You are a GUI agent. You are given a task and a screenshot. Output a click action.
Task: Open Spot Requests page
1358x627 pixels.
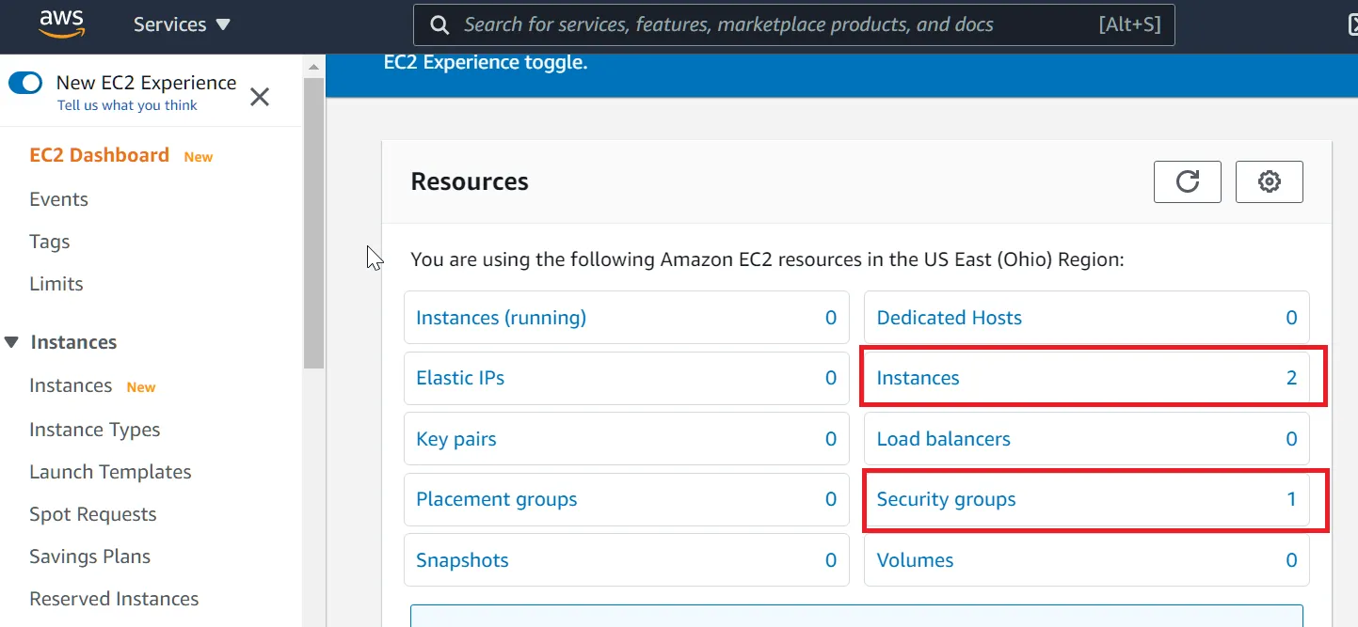pos(93,514)
